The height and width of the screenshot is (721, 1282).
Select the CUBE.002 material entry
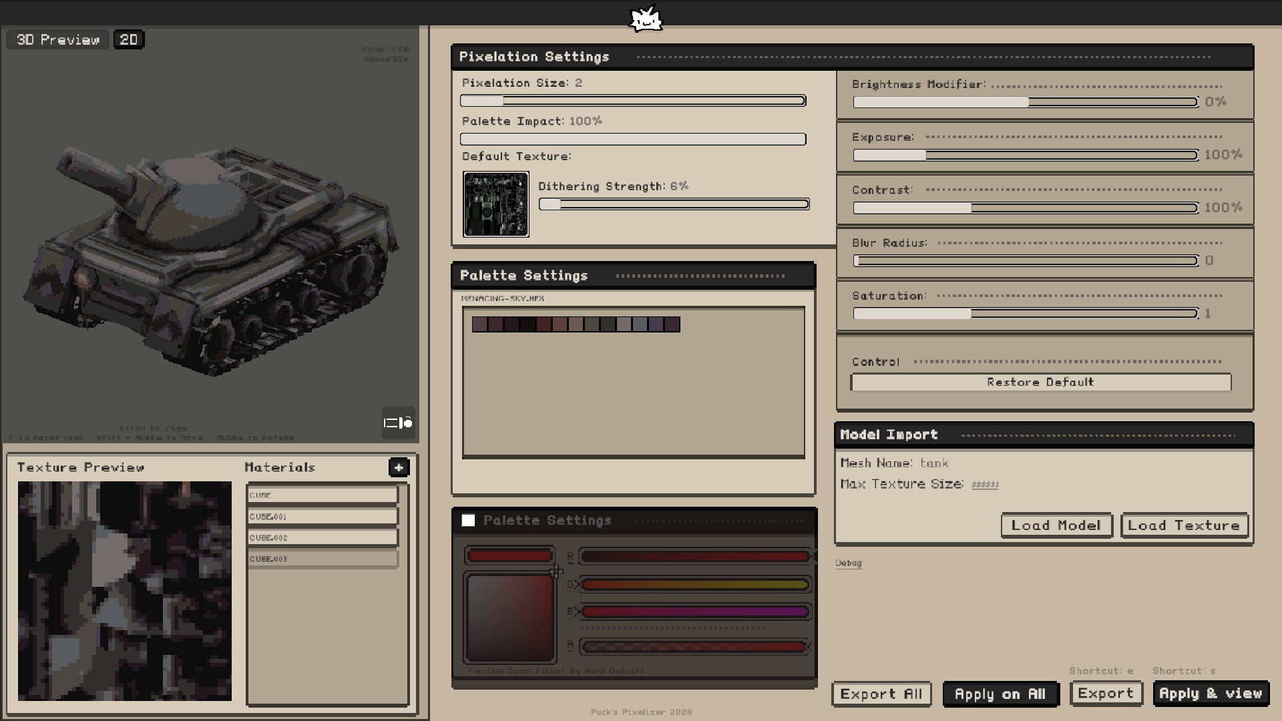click(x=323, y=537)
